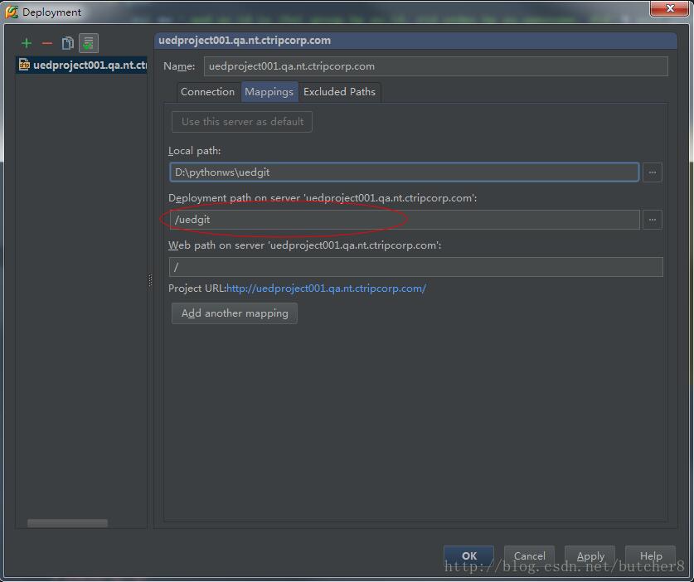Image resolution: width=694 pixels, height=582 pixels.
Task: Click the Use this server as default button
Action: 242,122
